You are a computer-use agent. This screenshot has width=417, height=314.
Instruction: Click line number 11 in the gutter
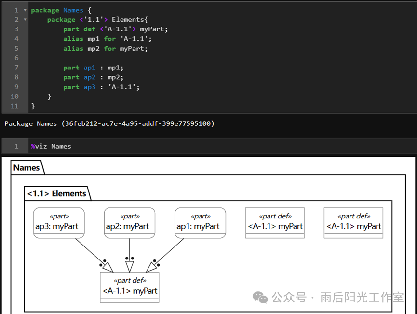(14, 106)
